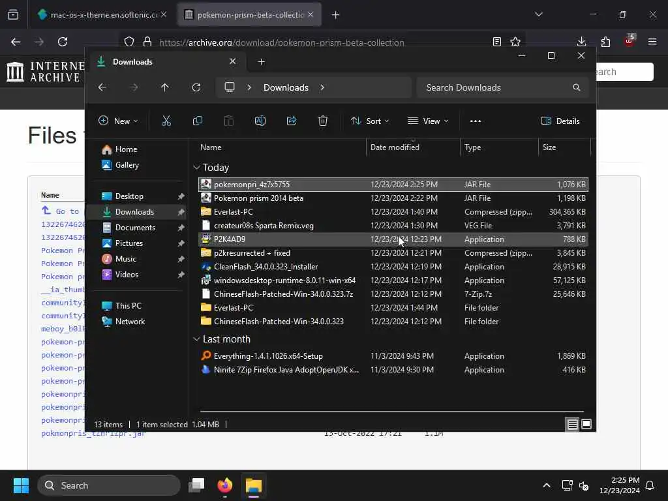Click the Windows Start button

(x=21, y=485)
